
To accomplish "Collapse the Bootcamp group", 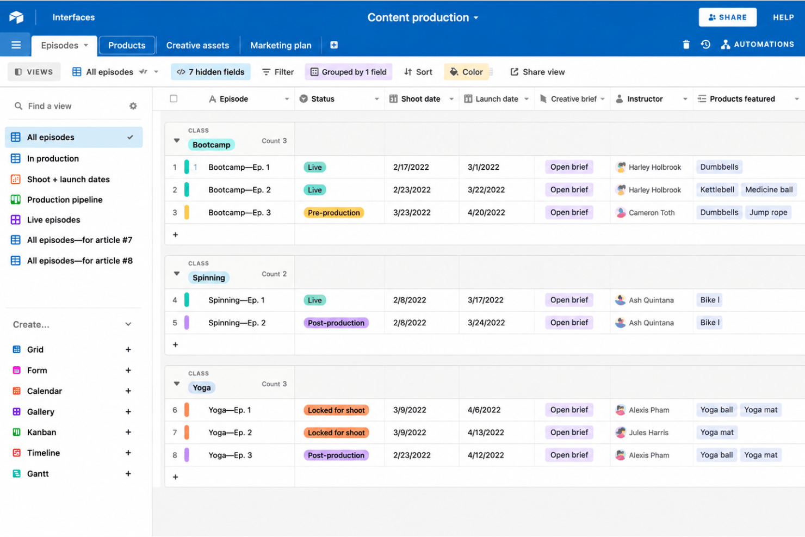I will pos(177,140).
